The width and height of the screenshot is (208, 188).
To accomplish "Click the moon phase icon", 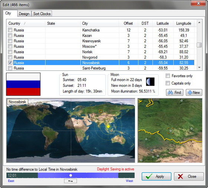I will tap(150, 82).
